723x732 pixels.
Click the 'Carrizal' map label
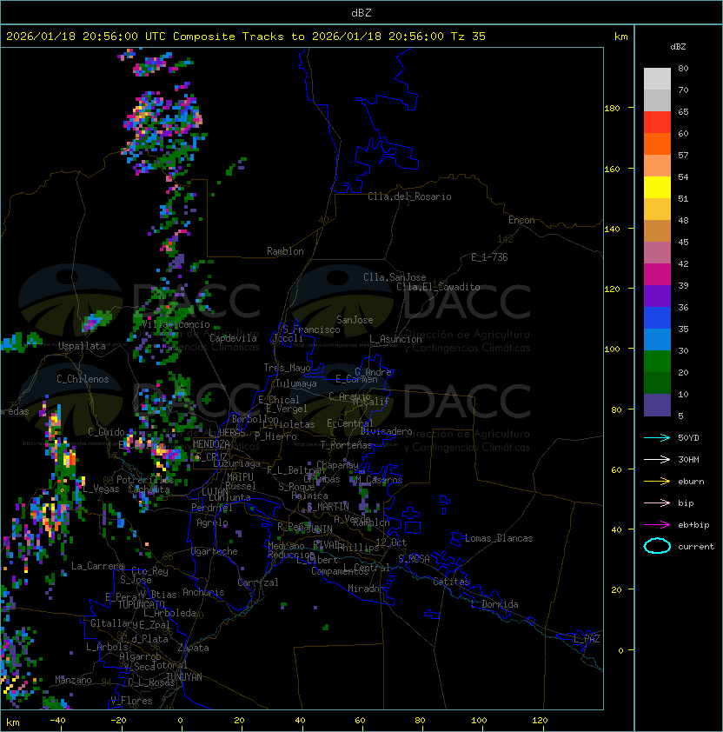258,582
